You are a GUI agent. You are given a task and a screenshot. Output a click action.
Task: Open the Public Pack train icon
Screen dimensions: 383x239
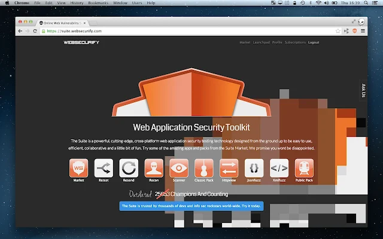point(304,168)
